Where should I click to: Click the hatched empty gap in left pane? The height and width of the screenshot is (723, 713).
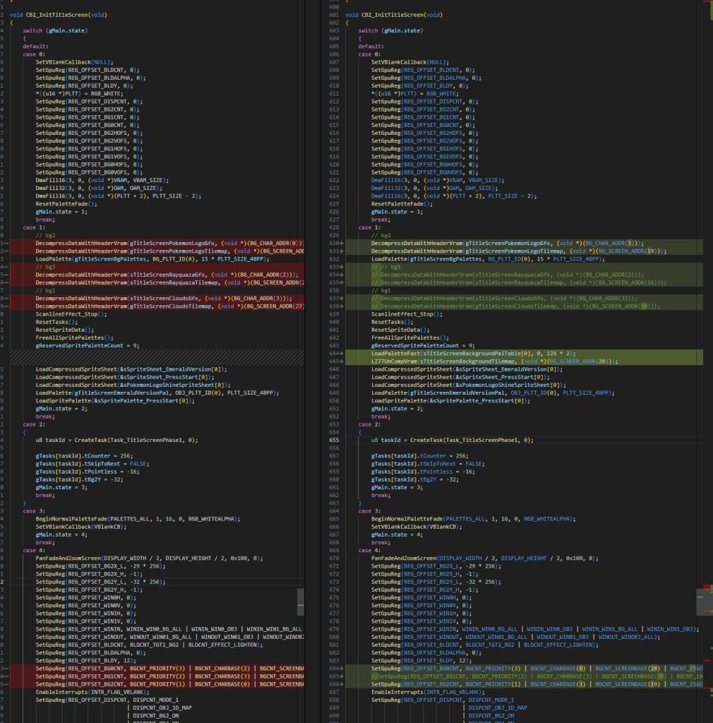(x=155, y=357)
